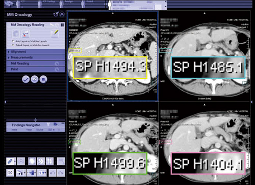Click the down arrow at patient tab's right edge
This screenshot has height=185, width=255.
[x=166, y=7]
